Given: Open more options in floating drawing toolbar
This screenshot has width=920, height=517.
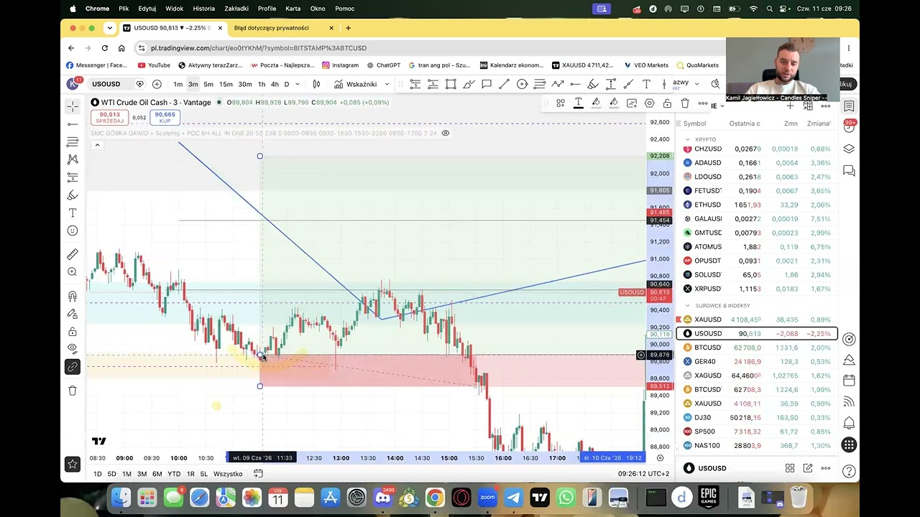Looking at the screenshot, I should coord(703,103).
